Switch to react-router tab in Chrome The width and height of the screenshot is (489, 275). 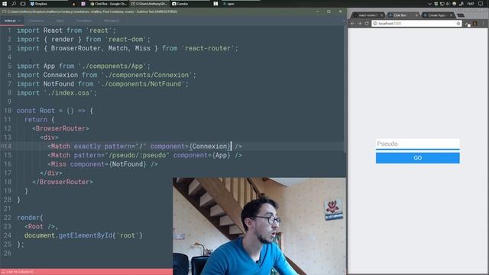[368, 15]
